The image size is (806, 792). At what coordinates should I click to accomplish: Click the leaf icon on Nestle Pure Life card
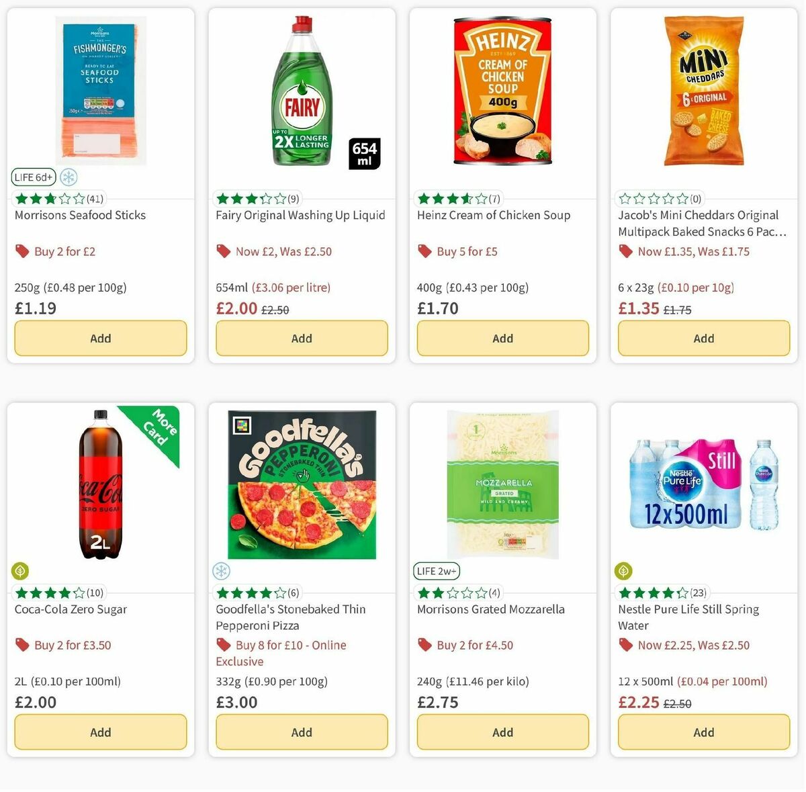[624, 570]
